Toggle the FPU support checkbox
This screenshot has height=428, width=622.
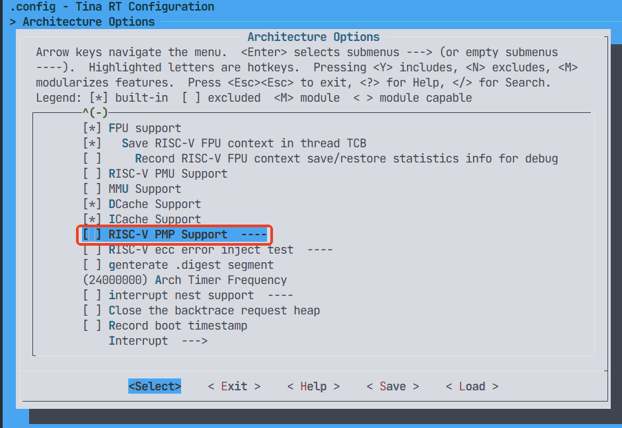tap(92, 128)
